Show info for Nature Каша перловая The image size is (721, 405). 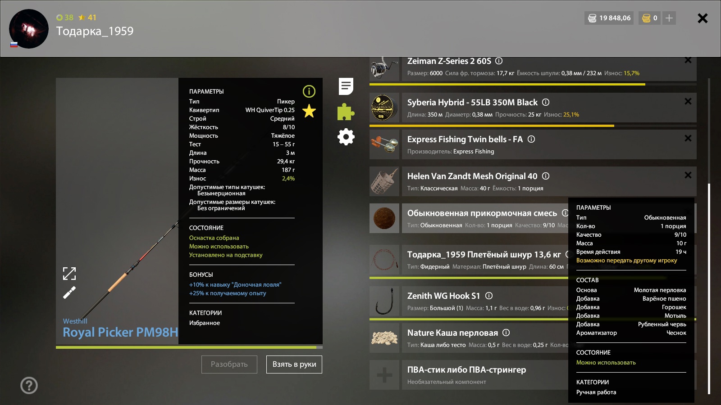pos(506,333)
